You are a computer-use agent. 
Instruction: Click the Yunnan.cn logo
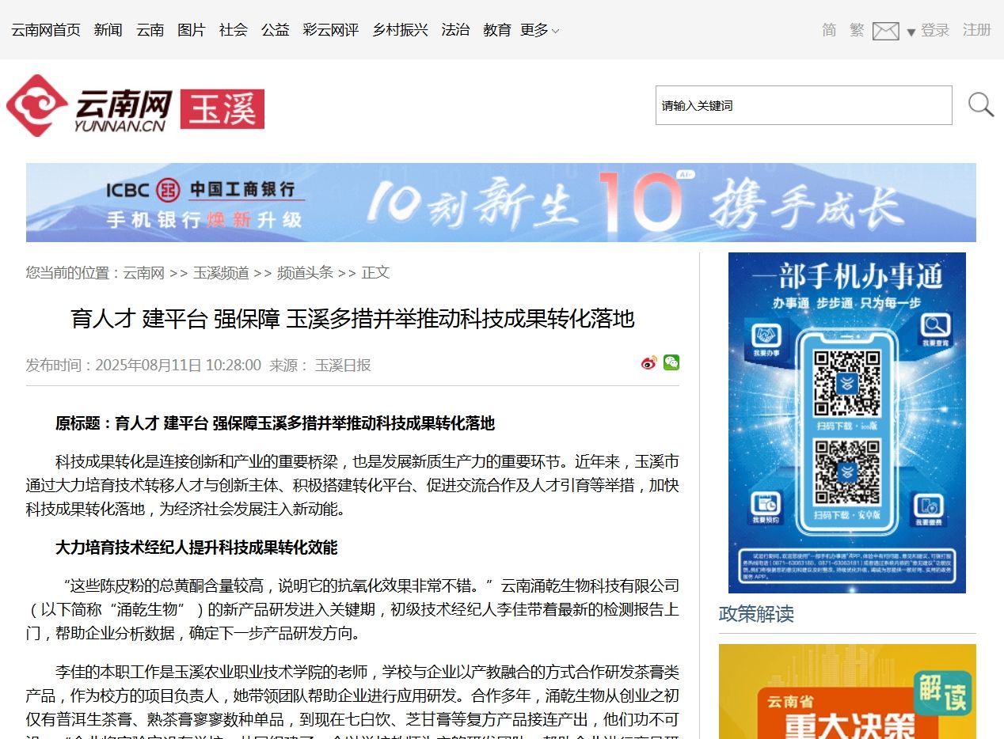89,106
